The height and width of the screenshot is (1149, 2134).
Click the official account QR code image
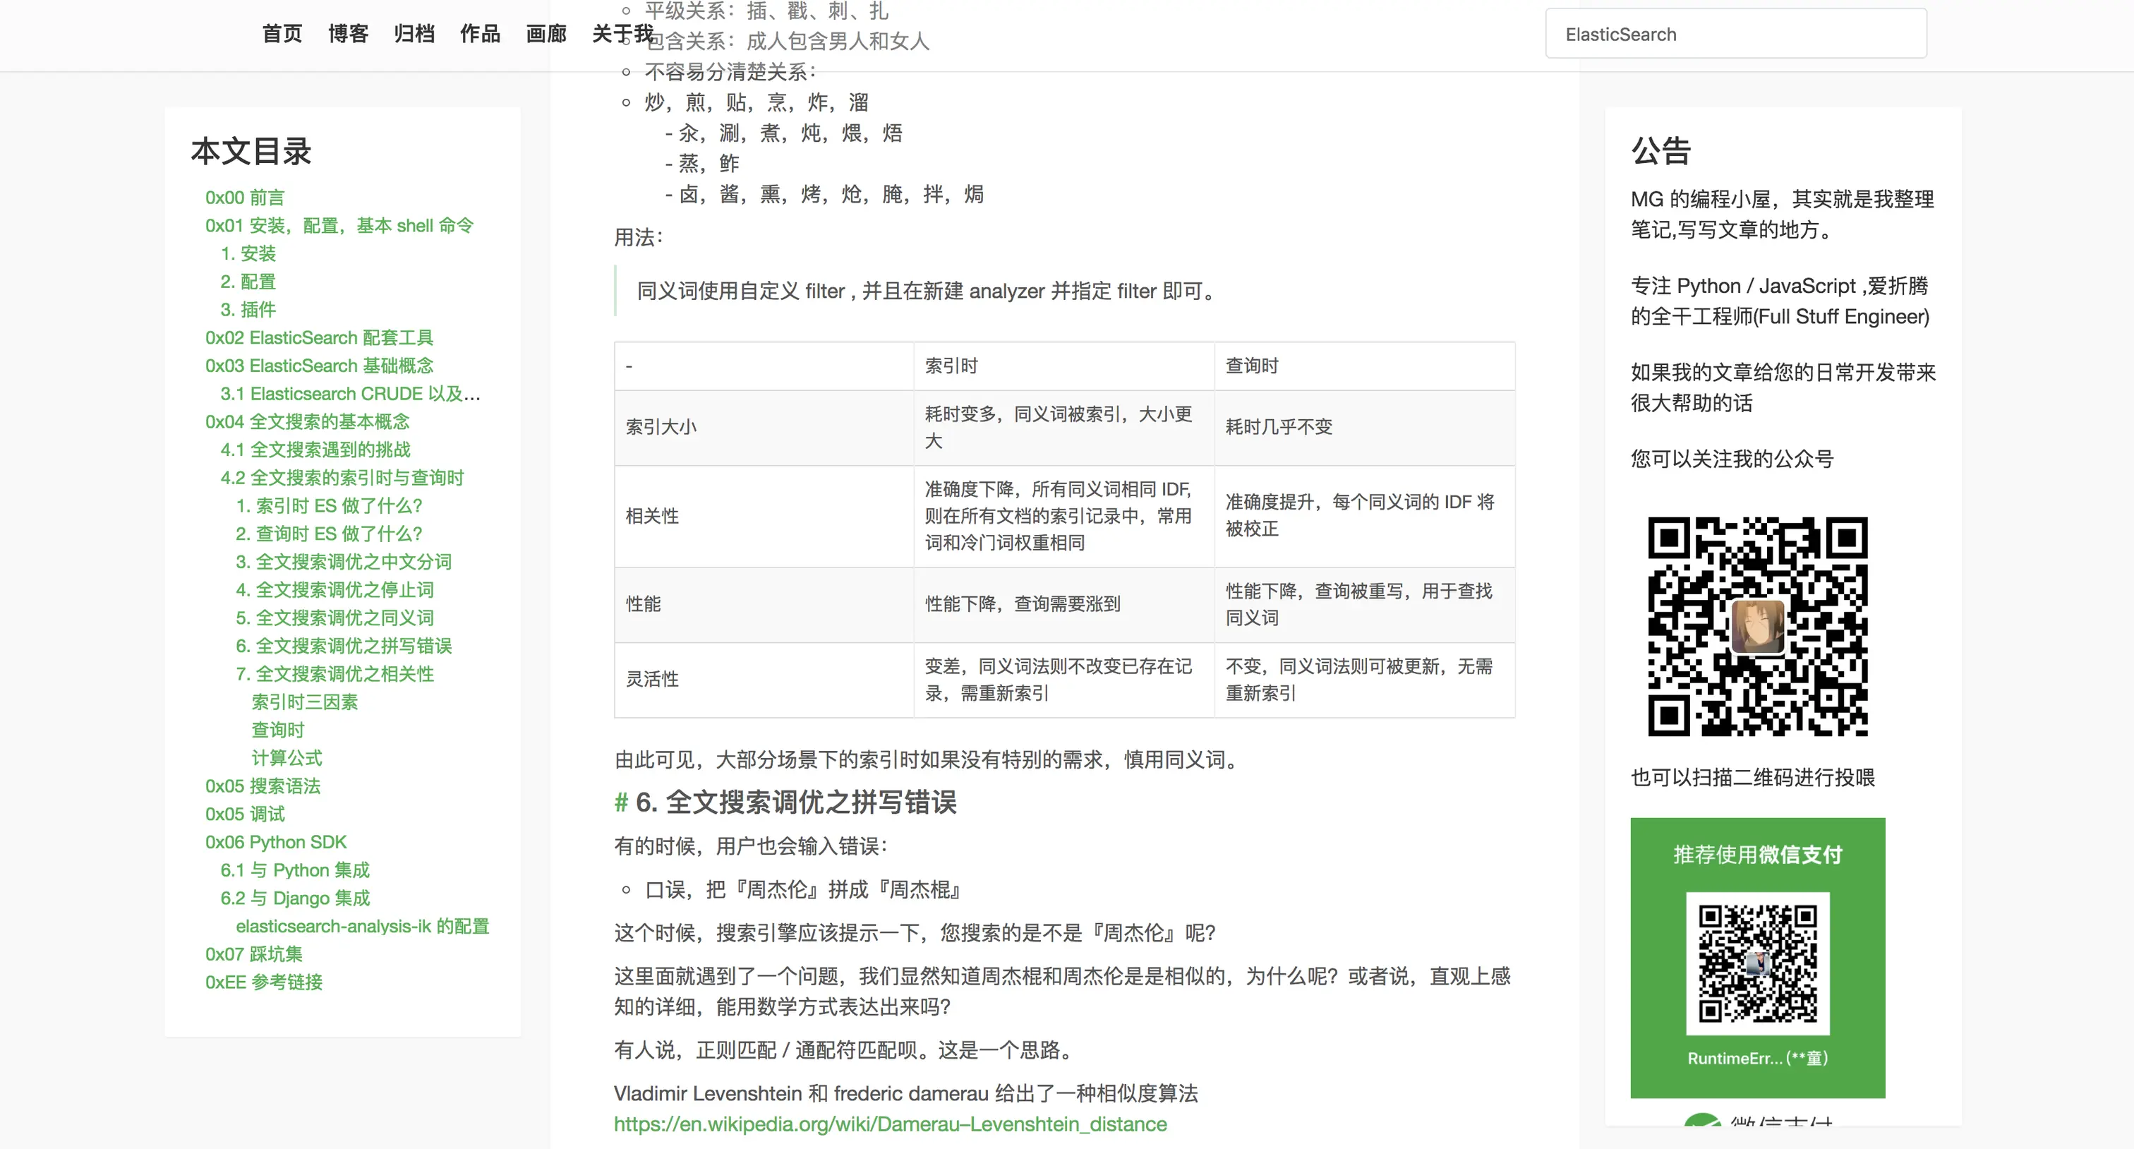1757,626
